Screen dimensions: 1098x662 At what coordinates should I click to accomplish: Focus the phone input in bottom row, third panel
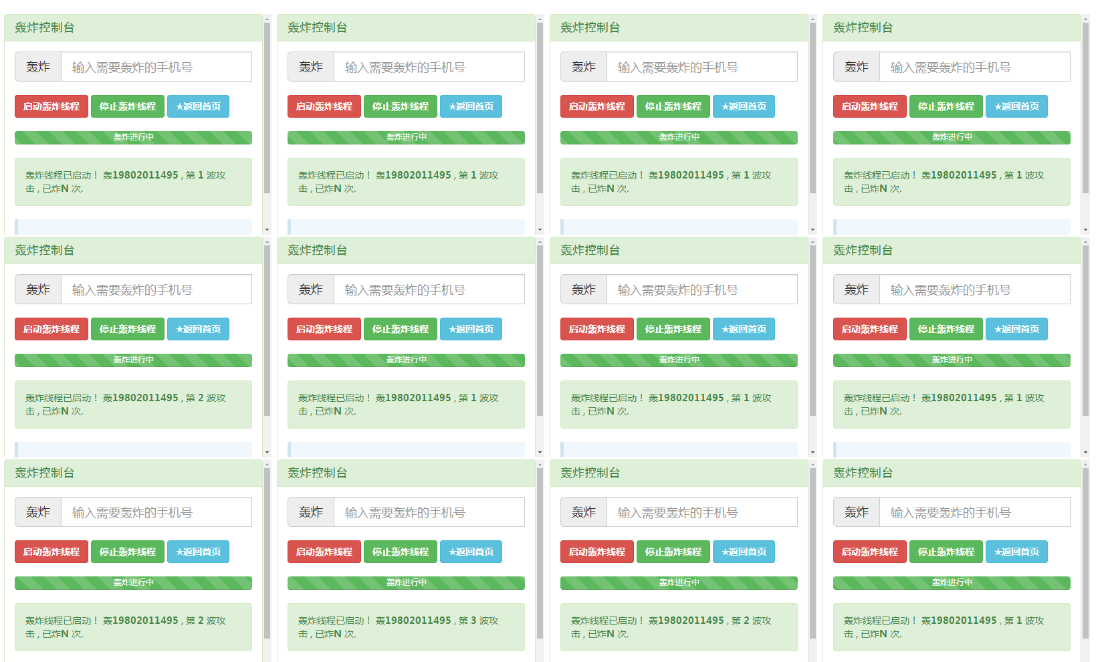click(x=702, y=512)
